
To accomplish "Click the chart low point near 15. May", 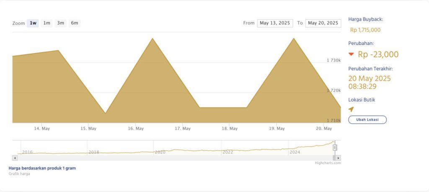I will (105, 113).
